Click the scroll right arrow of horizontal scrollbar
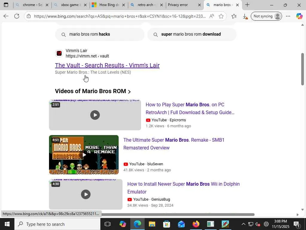The image size is (306, 230). [x=298, y=214]
